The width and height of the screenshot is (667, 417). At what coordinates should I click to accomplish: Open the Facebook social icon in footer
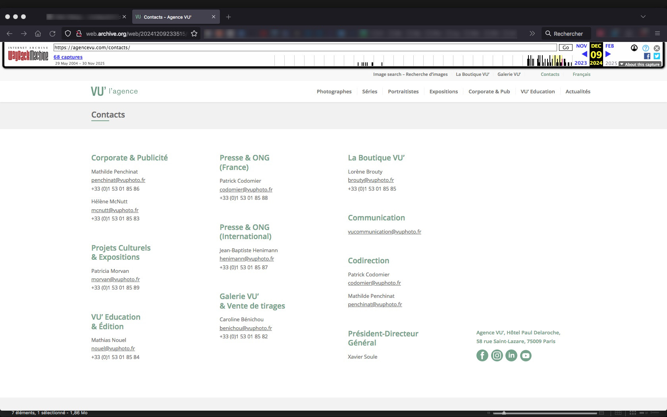pos(482,355)
